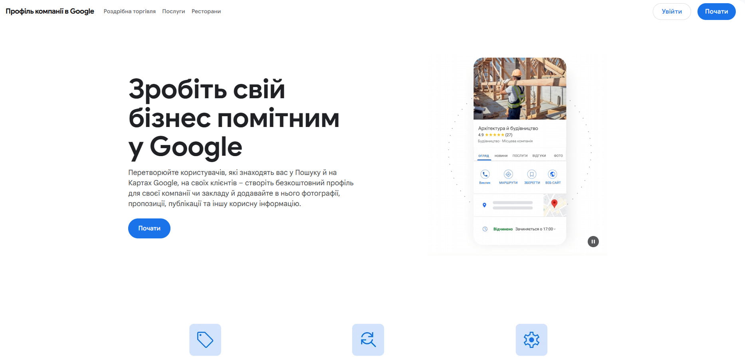Select the Відгуки tab in mockup
Viewport: 745px width, 357px height.
coord(539,156)
